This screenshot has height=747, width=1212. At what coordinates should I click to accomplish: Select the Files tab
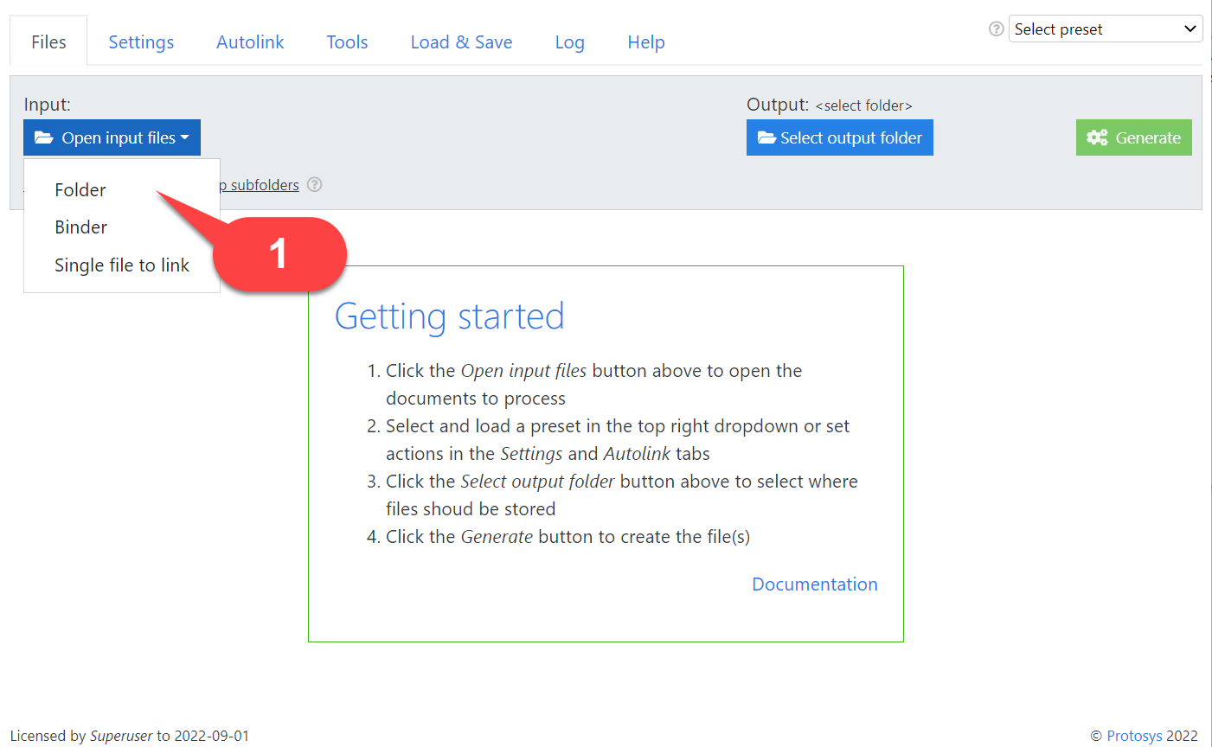click(48, 42)
